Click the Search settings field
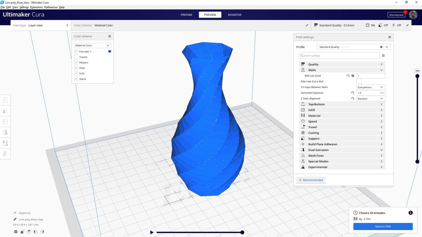 point(339,56)
